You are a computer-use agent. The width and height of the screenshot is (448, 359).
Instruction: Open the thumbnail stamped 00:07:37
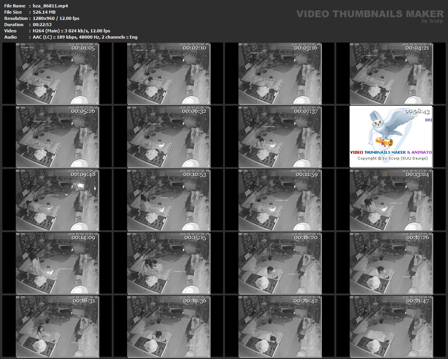280,137
